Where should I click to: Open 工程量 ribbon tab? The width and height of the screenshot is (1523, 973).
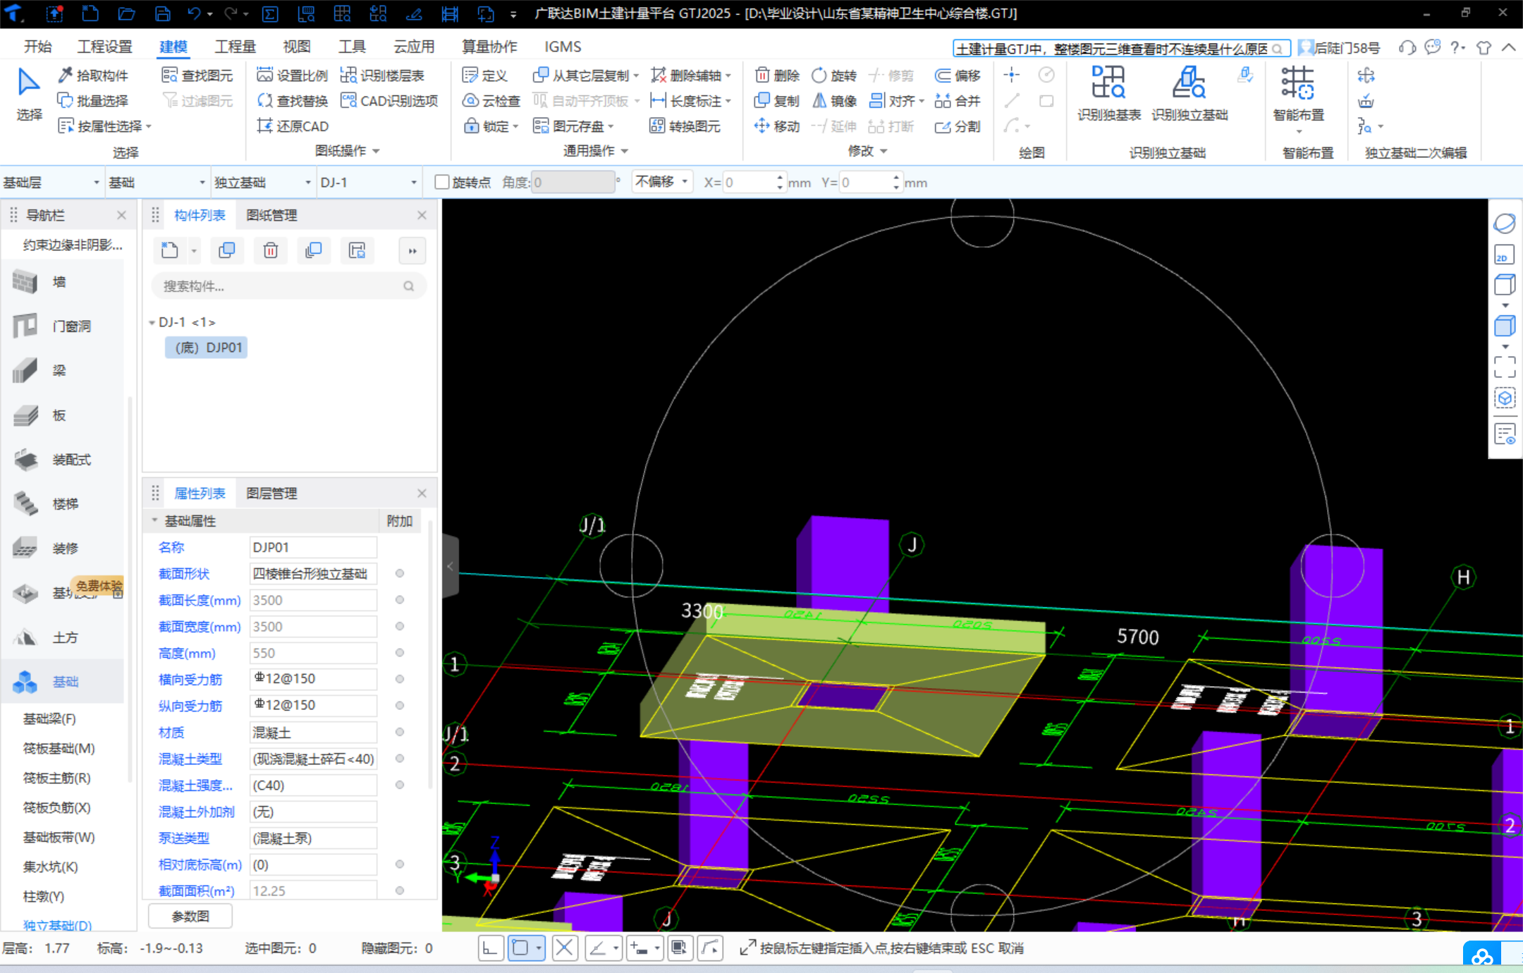(235, 47)
